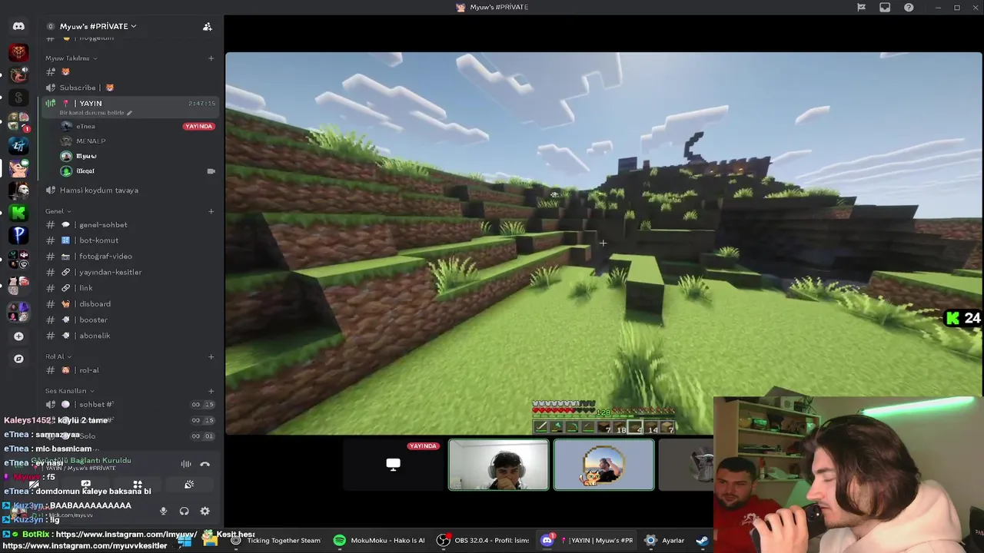This screenshot has width=984, height=553.
Task: Toggle headphone deafen in user panel
Action: [x=184, y=511]
